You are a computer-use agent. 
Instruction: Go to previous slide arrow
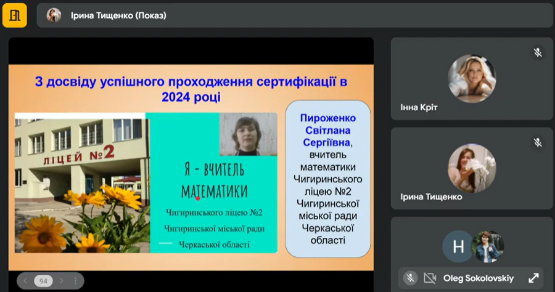pyautogui.click(x=25, y=281)
